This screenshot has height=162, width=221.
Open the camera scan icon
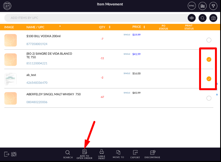point(213,18)
